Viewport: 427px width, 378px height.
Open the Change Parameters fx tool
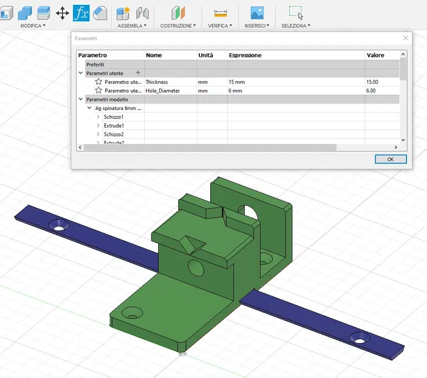pyautogui.click(x=81, y=13)
